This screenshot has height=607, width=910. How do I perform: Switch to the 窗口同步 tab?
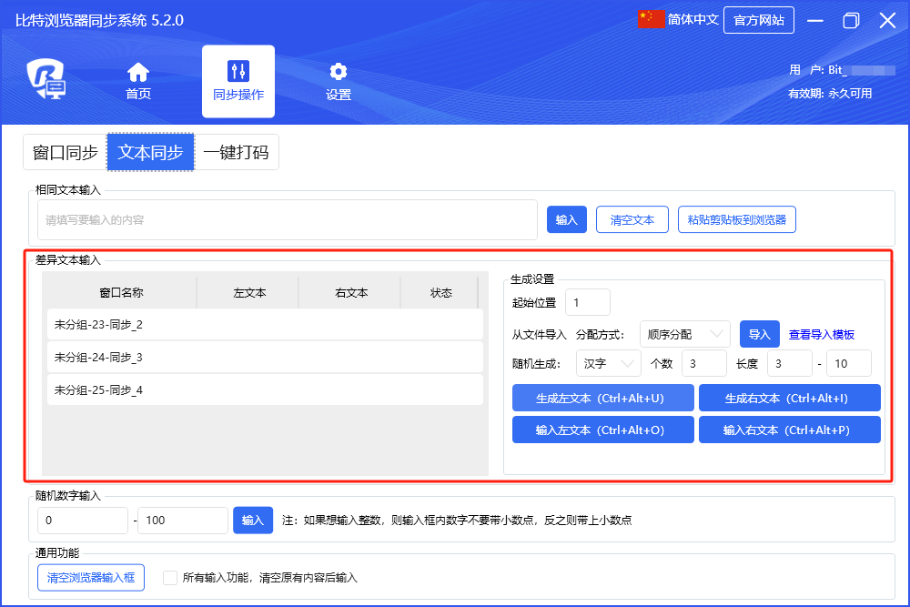[x=65, y=152]
